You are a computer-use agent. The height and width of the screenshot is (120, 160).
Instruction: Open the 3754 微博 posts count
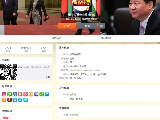point(44,49)
